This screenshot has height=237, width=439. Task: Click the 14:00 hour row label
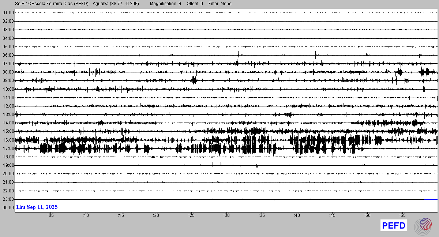[8, 123]
